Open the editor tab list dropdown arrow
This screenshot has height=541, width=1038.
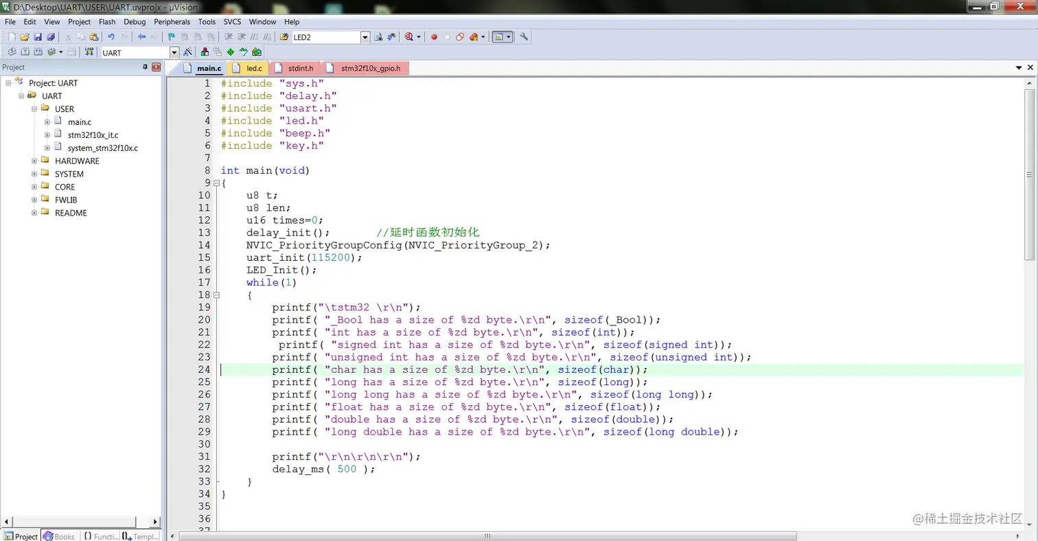(x=1019, y=68)
